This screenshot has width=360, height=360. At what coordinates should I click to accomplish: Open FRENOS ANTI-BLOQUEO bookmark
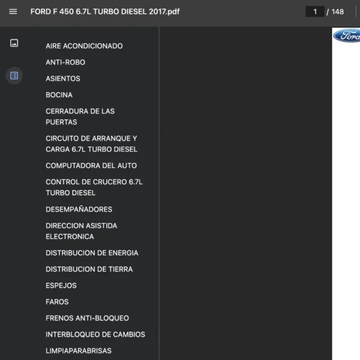(x=87, y=318)
